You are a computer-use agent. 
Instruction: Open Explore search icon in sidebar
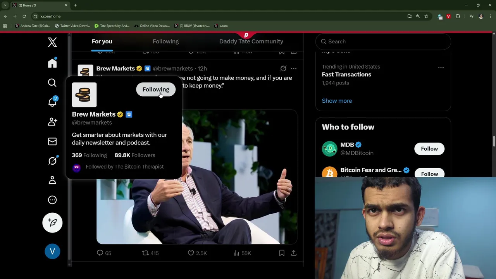(x=52, y=83)
